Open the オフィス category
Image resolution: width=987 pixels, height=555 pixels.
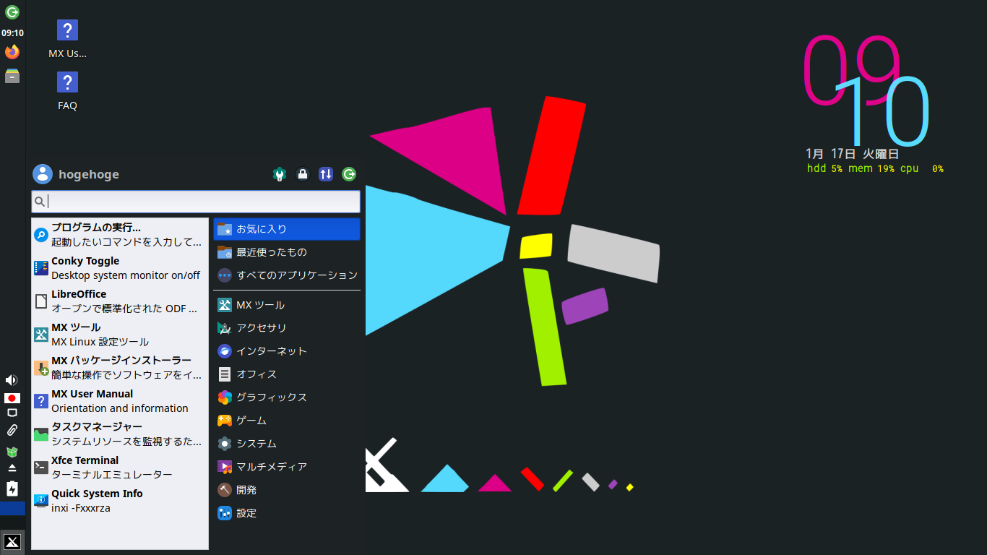287,374
